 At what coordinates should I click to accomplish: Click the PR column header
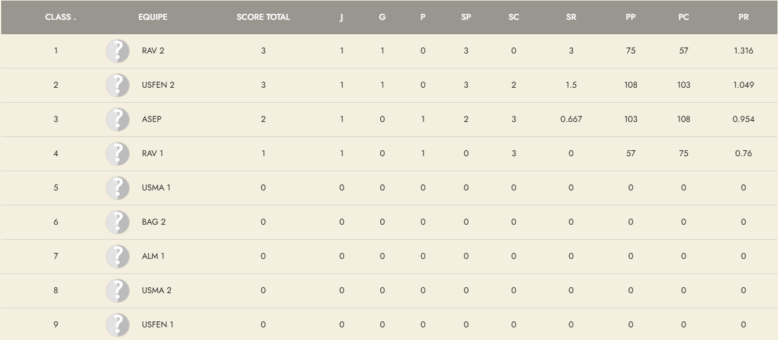pos(743,17)
